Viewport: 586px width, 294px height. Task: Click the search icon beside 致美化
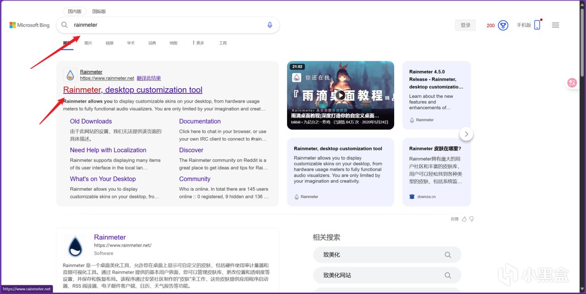coord(448,255)
